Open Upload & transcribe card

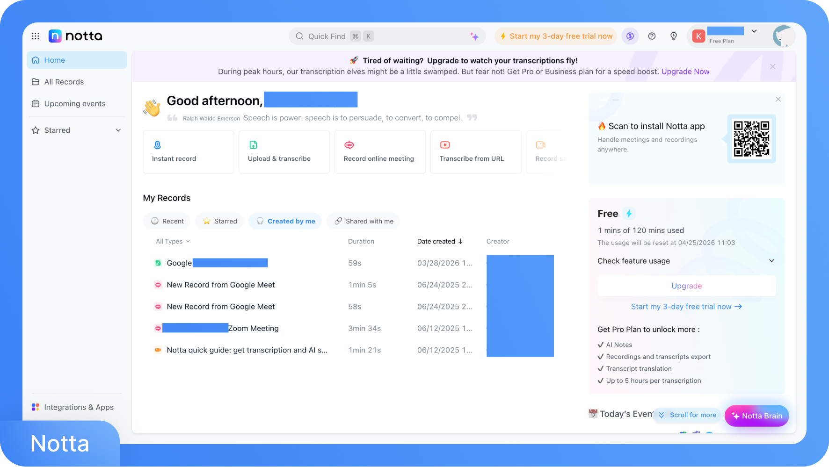pyautogui.click(x=284, y=152)
